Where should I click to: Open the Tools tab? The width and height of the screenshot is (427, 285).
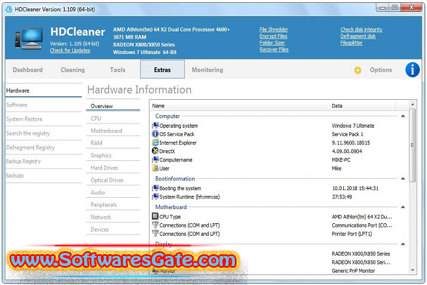coord(117,70)
